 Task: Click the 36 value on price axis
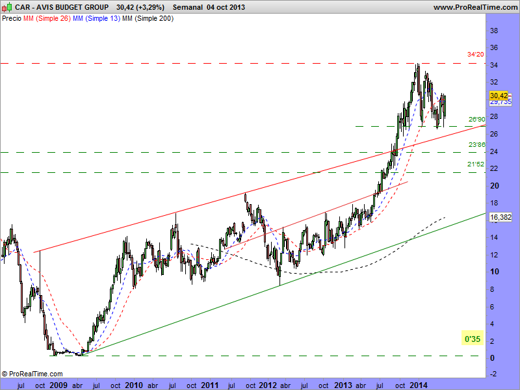coord(494,47)
